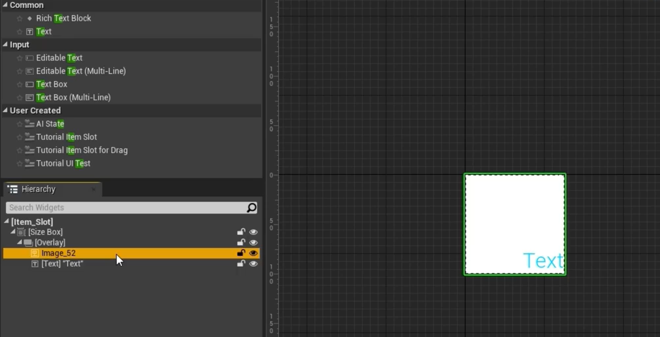
Task: Favorite Rich Text Block with its star
Action: tap(19, 18)
